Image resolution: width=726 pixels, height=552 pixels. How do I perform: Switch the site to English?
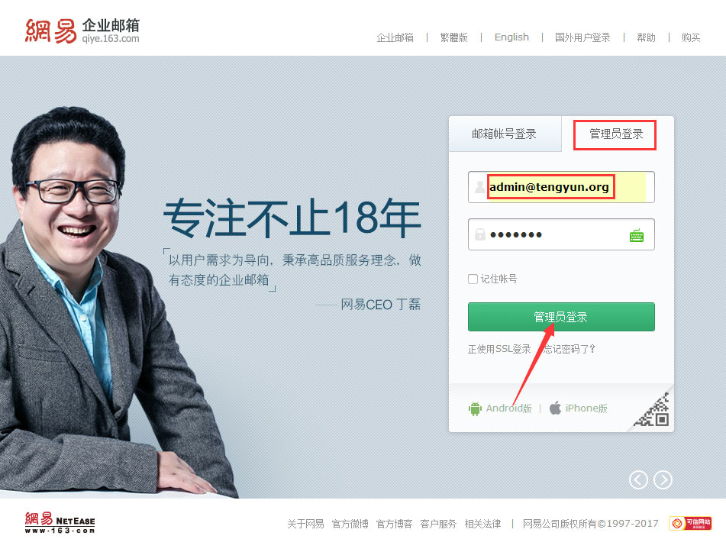[x=511, y=37]
